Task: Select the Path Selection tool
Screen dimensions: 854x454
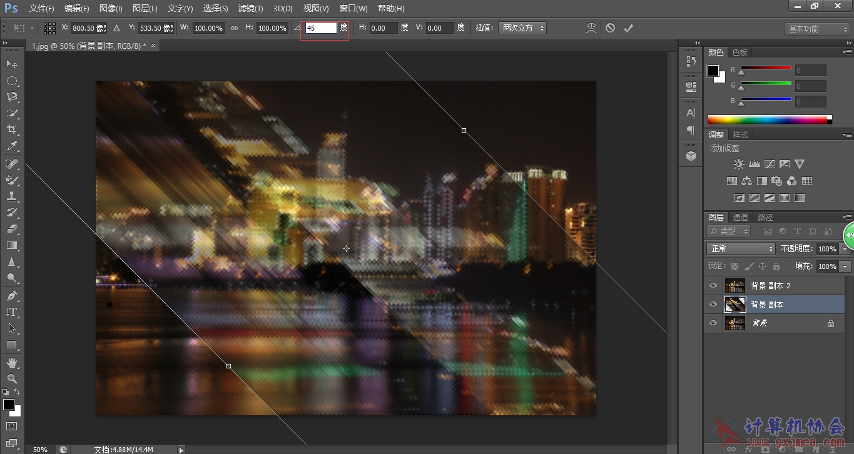Action: pos(12,328)
